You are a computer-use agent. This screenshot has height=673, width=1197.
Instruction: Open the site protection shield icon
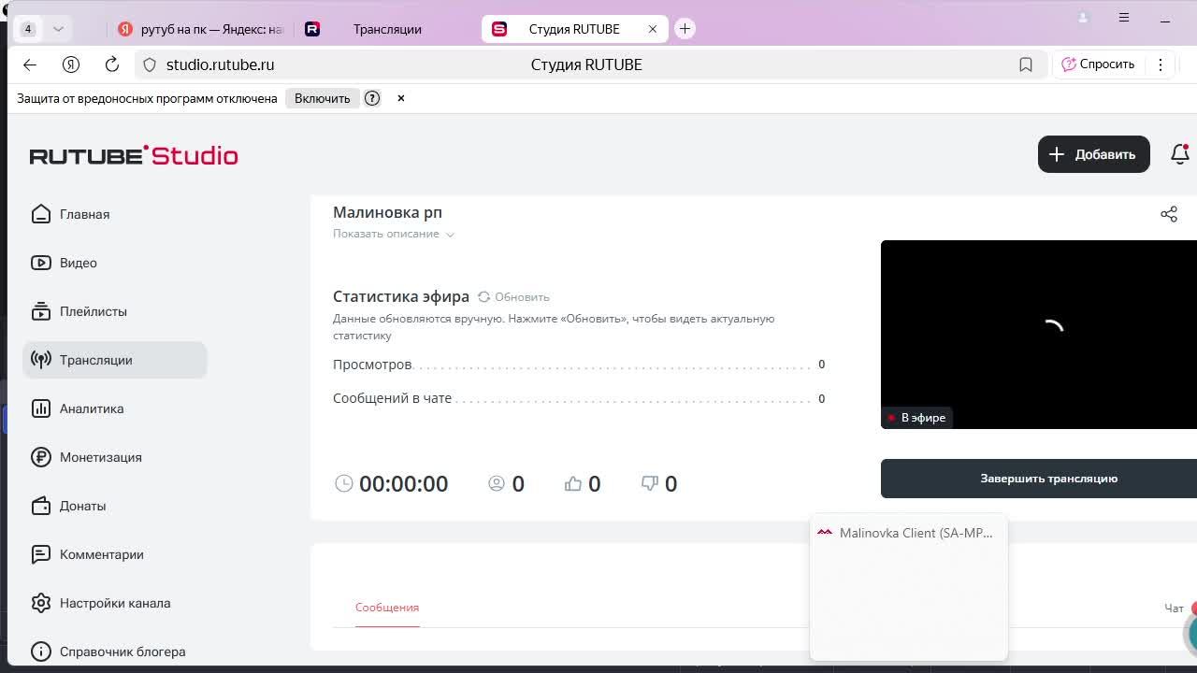[x=150, y=64]
